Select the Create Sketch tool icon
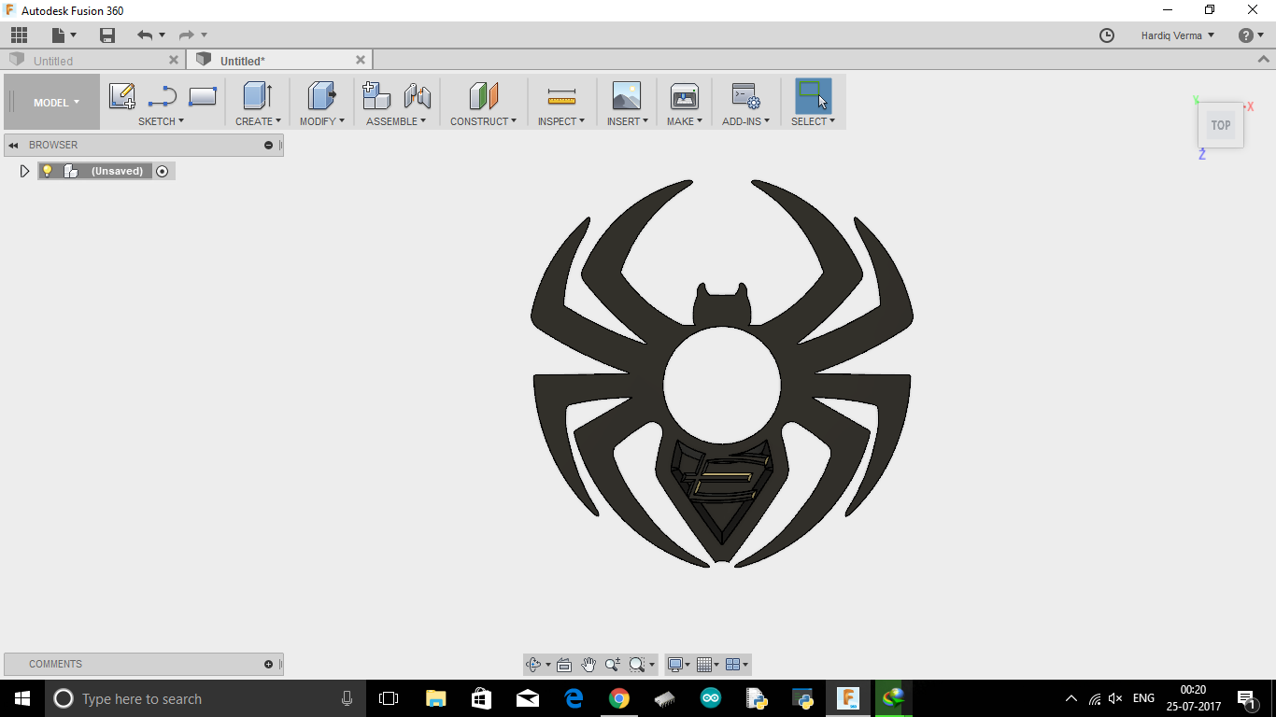Image resolution: width=1276 pixels, height=717 pixels. point(122,96)
